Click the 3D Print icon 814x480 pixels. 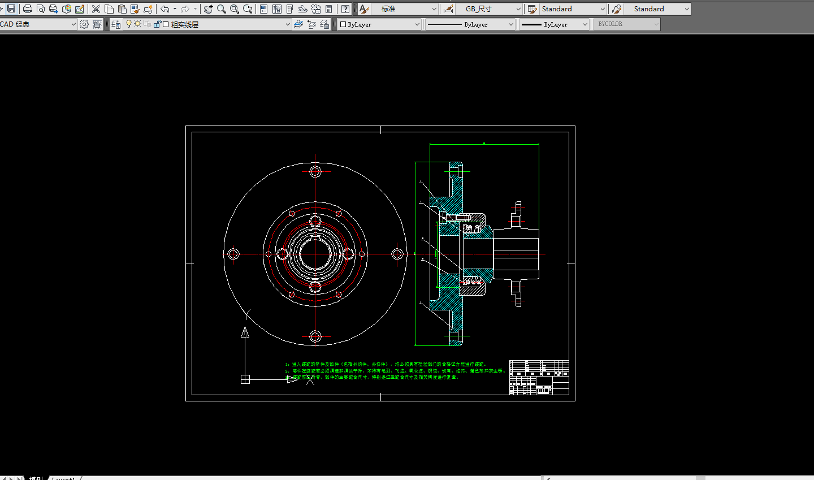pyautogui.click(x=67, y=9)
